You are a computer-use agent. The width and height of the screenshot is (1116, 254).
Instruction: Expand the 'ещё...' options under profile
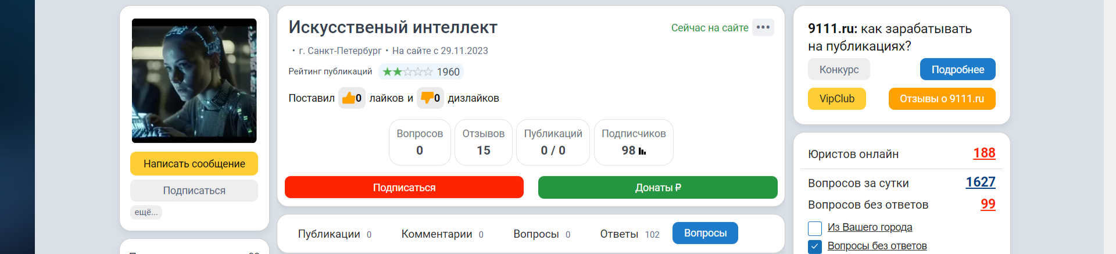pos(146,212)
